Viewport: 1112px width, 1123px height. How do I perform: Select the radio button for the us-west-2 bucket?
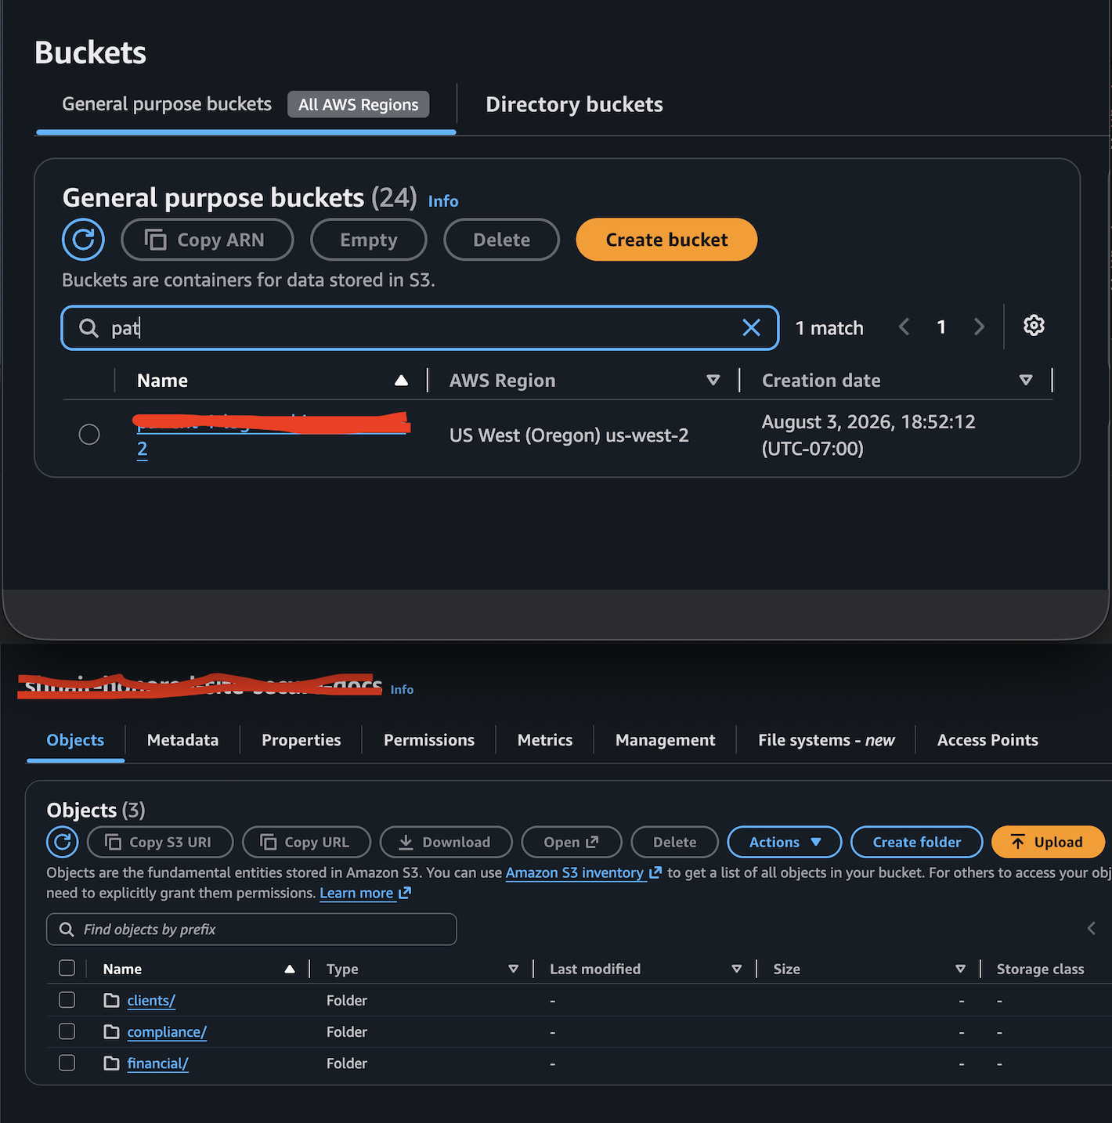(x=89, y=434)
